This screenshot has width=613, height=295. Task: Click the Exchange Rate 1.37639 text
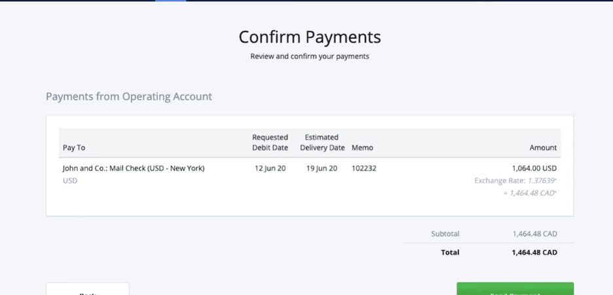pyautogui.click(x=515, y=181)
